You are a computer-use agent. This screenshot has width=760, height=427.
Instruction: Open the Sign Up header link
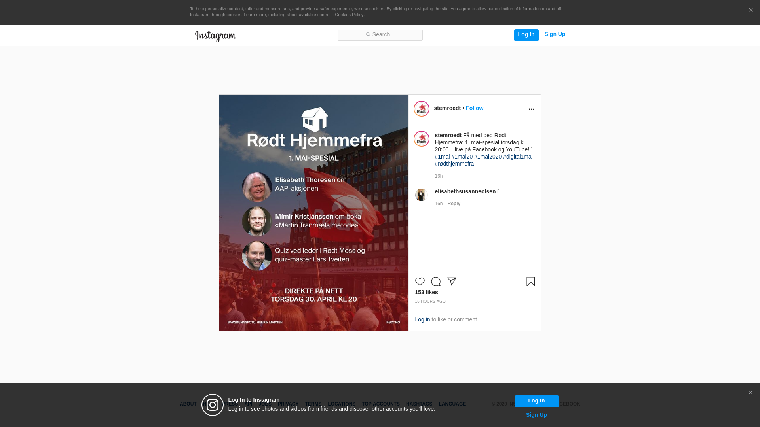(555, 34)
